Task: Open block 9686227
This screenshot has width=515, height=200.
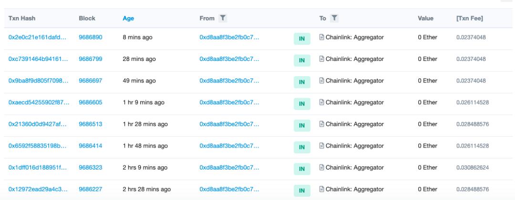Action: coord(90,189)
